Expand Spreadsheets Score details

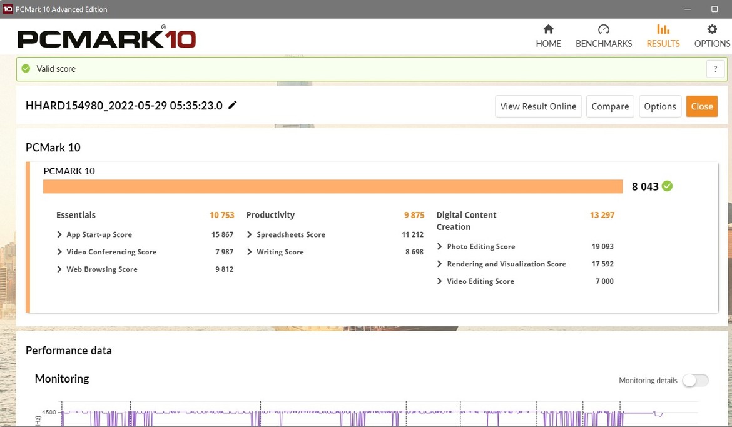249,234
